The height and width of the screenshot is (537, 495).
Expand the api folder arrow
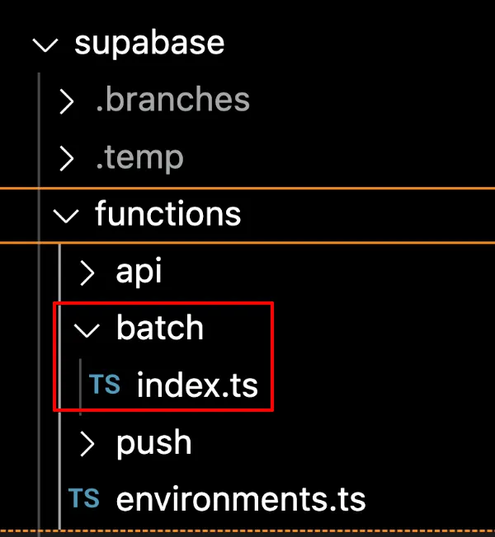(87, 273)
